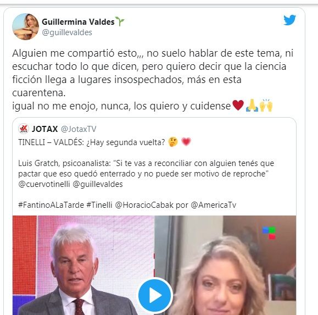The image size is (318, 315).
Task: Click the @AmericaTv mention
Action: click(x=213, y=205)
